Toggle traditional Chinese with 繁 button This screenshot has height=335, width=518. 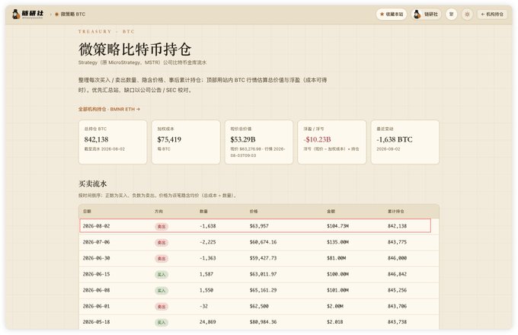click(451, 14)
